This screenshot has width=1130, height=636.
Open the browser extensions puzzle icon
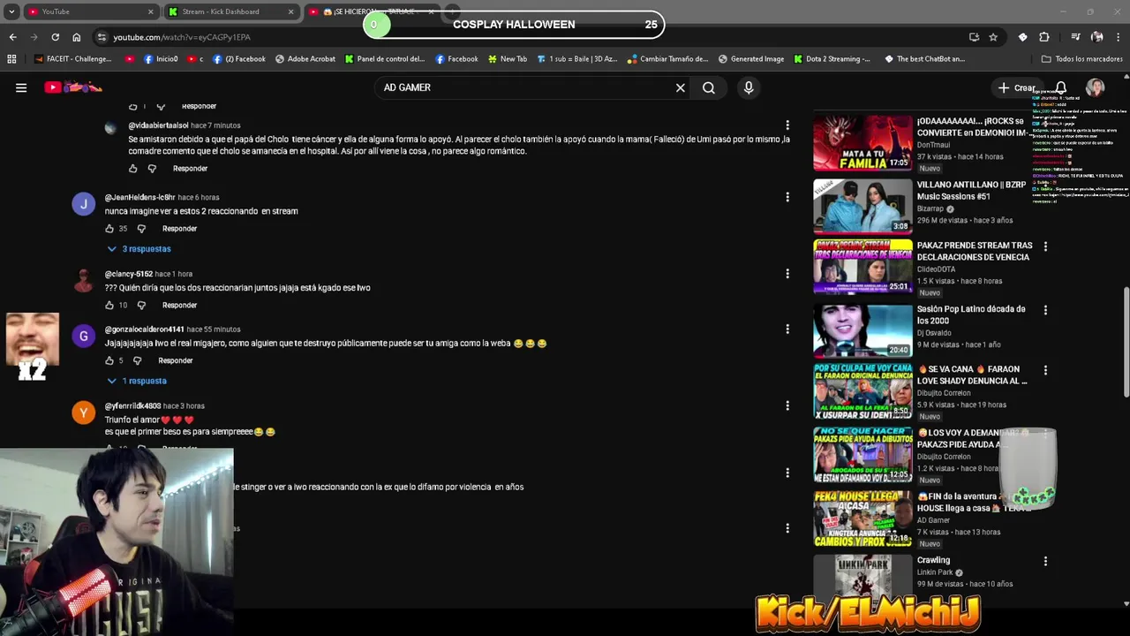pyautogui.click(x=1044, y=37)
